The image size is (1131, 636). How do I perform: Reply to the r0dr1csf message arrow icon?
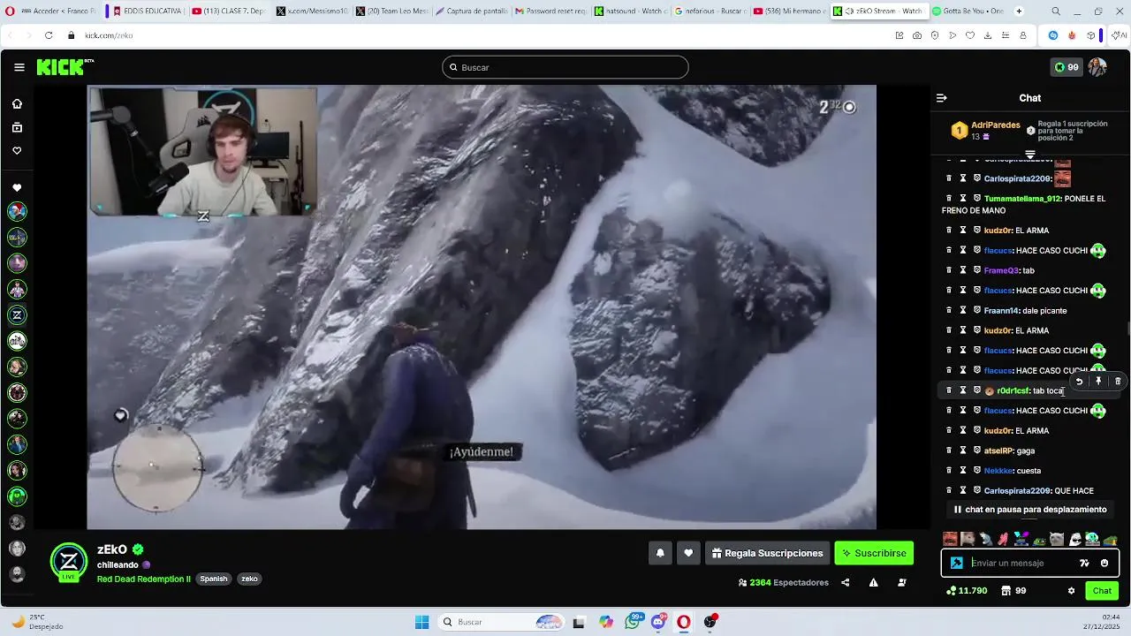tap(1079, 382)
